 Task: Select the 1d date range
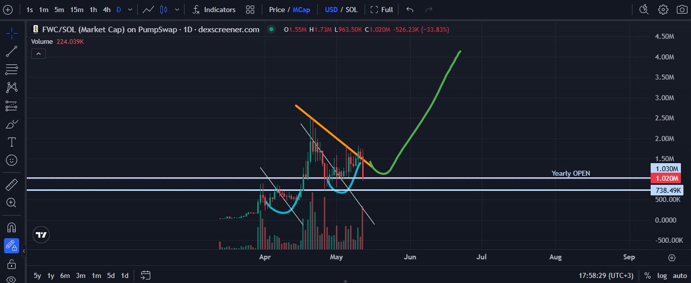(x=124, y=275)
